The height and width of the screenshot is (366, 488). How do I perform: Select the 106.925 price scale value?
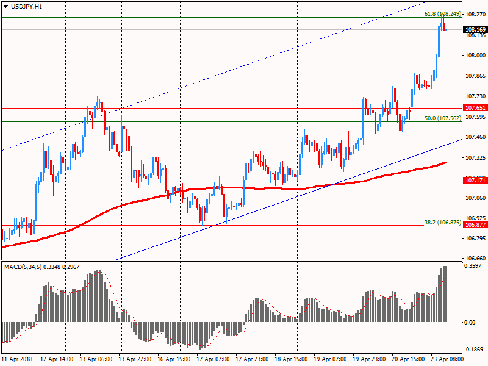(x=475, y=218)
